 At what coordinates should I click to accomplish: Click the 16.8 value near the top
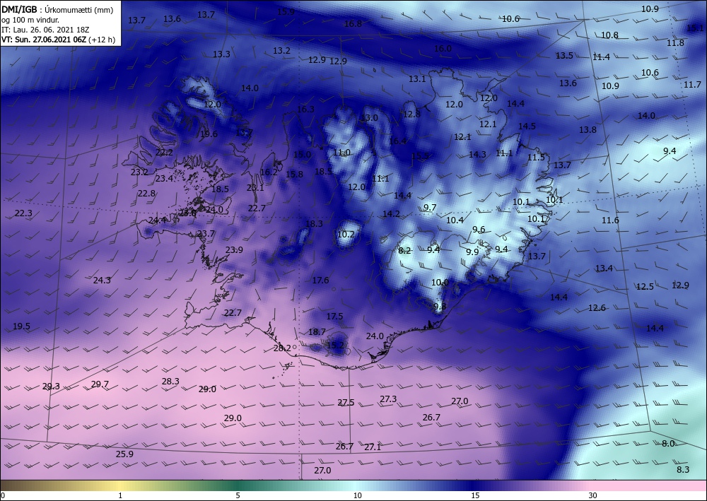click(x=353, y=24)
